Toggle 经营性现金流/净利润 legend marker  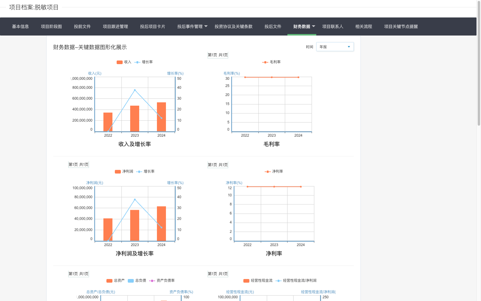coord(278,281)
